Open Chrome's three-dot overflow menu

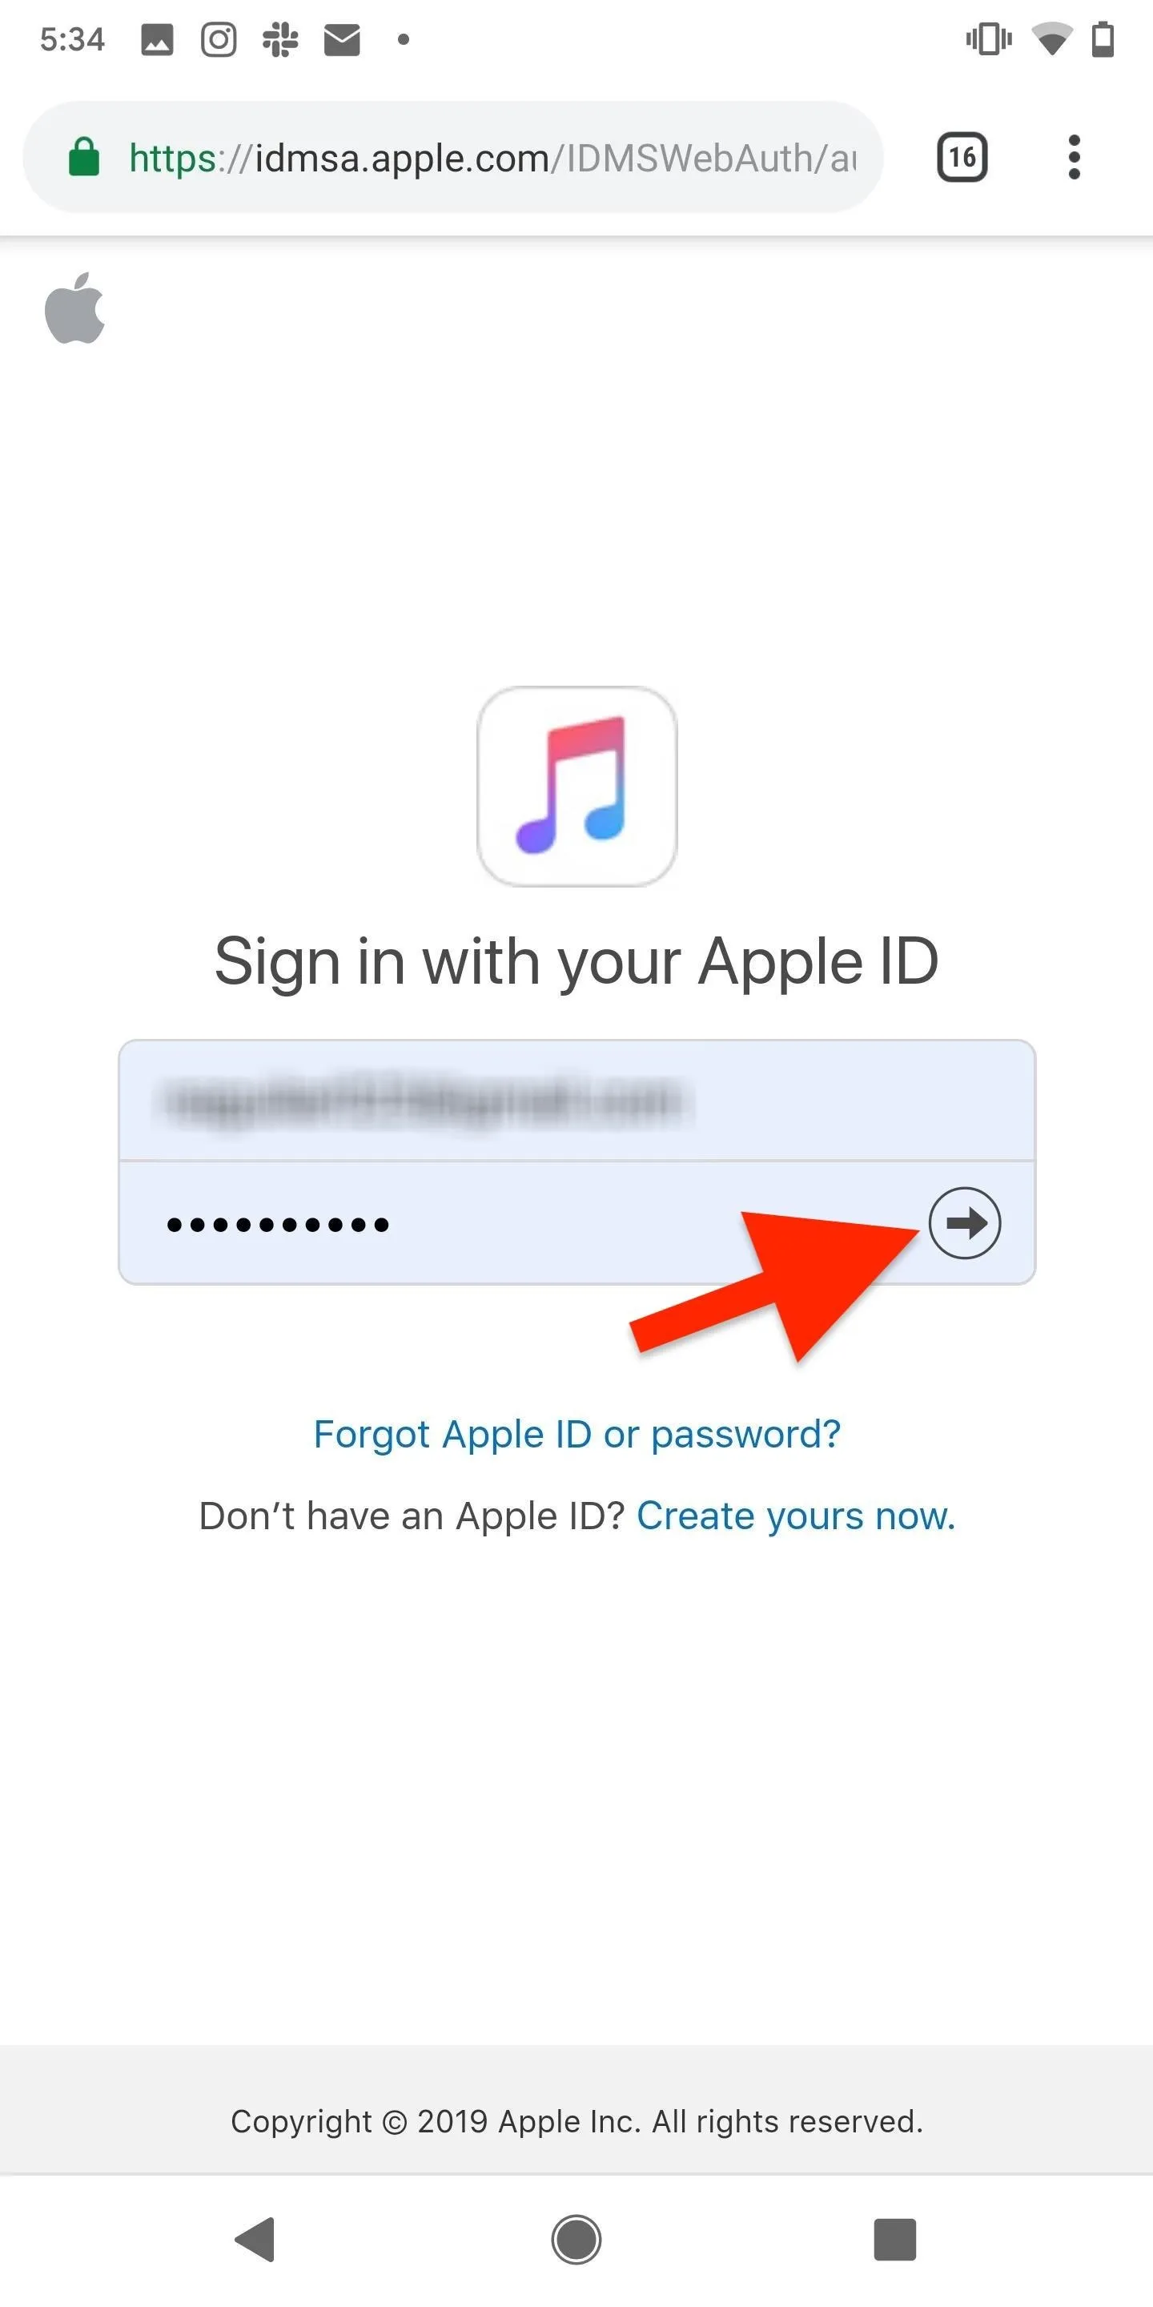1075,158
